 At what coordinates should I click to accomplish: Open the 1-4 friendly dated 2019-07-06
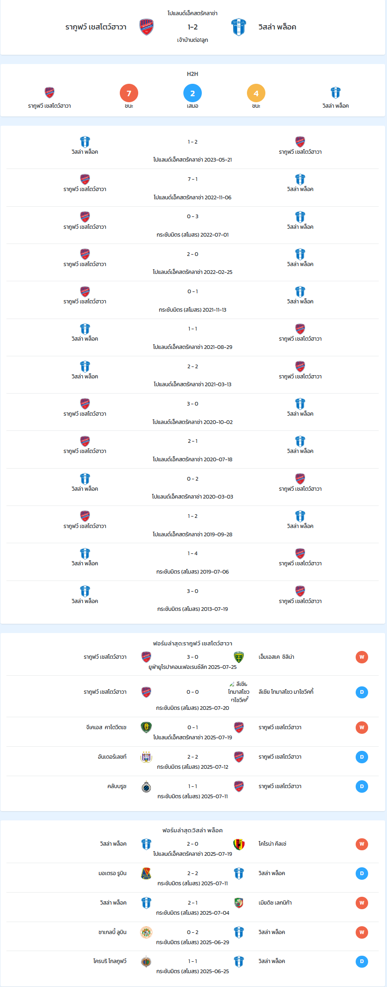pyautogui.click(x=193, y=562)
